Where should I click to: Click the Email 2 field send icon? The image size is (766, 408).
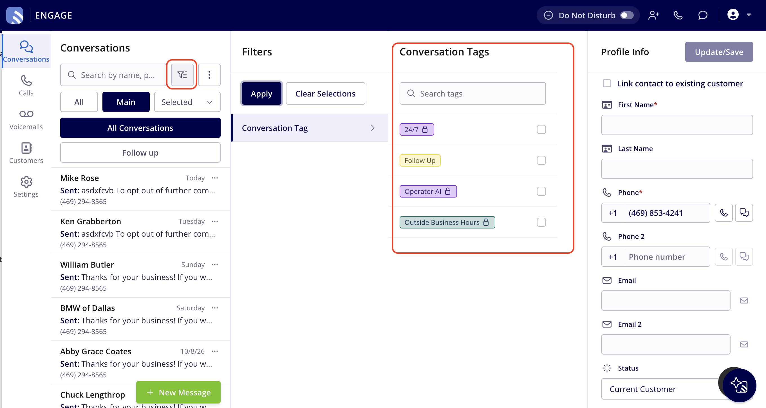744,344
